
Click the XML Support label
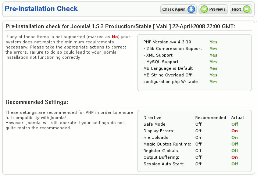158,55
